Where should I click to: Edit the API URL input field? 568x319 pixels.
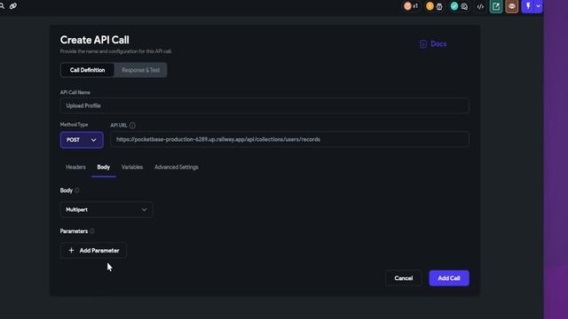click(x=290, y=139)
